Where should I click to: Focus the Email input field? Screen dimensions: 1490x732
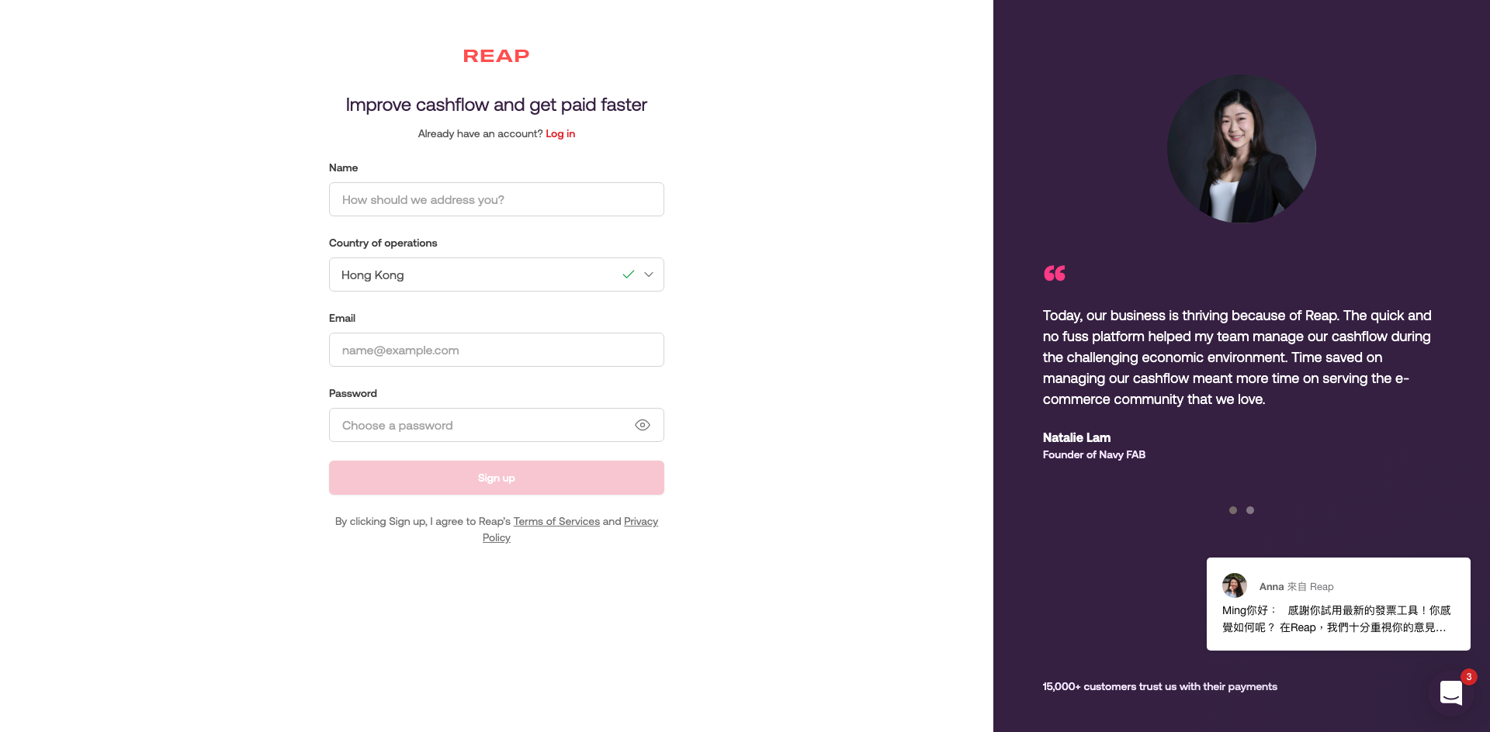coord(496,350)
